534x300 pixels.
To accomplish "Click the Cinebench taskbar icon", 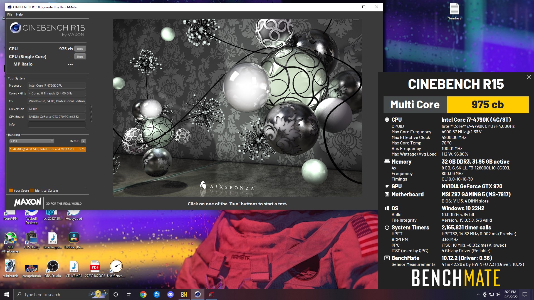I will pos(198,294).
